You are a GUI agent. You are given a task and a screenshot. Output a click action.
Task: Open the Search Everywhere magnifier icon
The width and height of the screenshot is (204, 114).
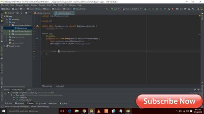pos(198,9)
